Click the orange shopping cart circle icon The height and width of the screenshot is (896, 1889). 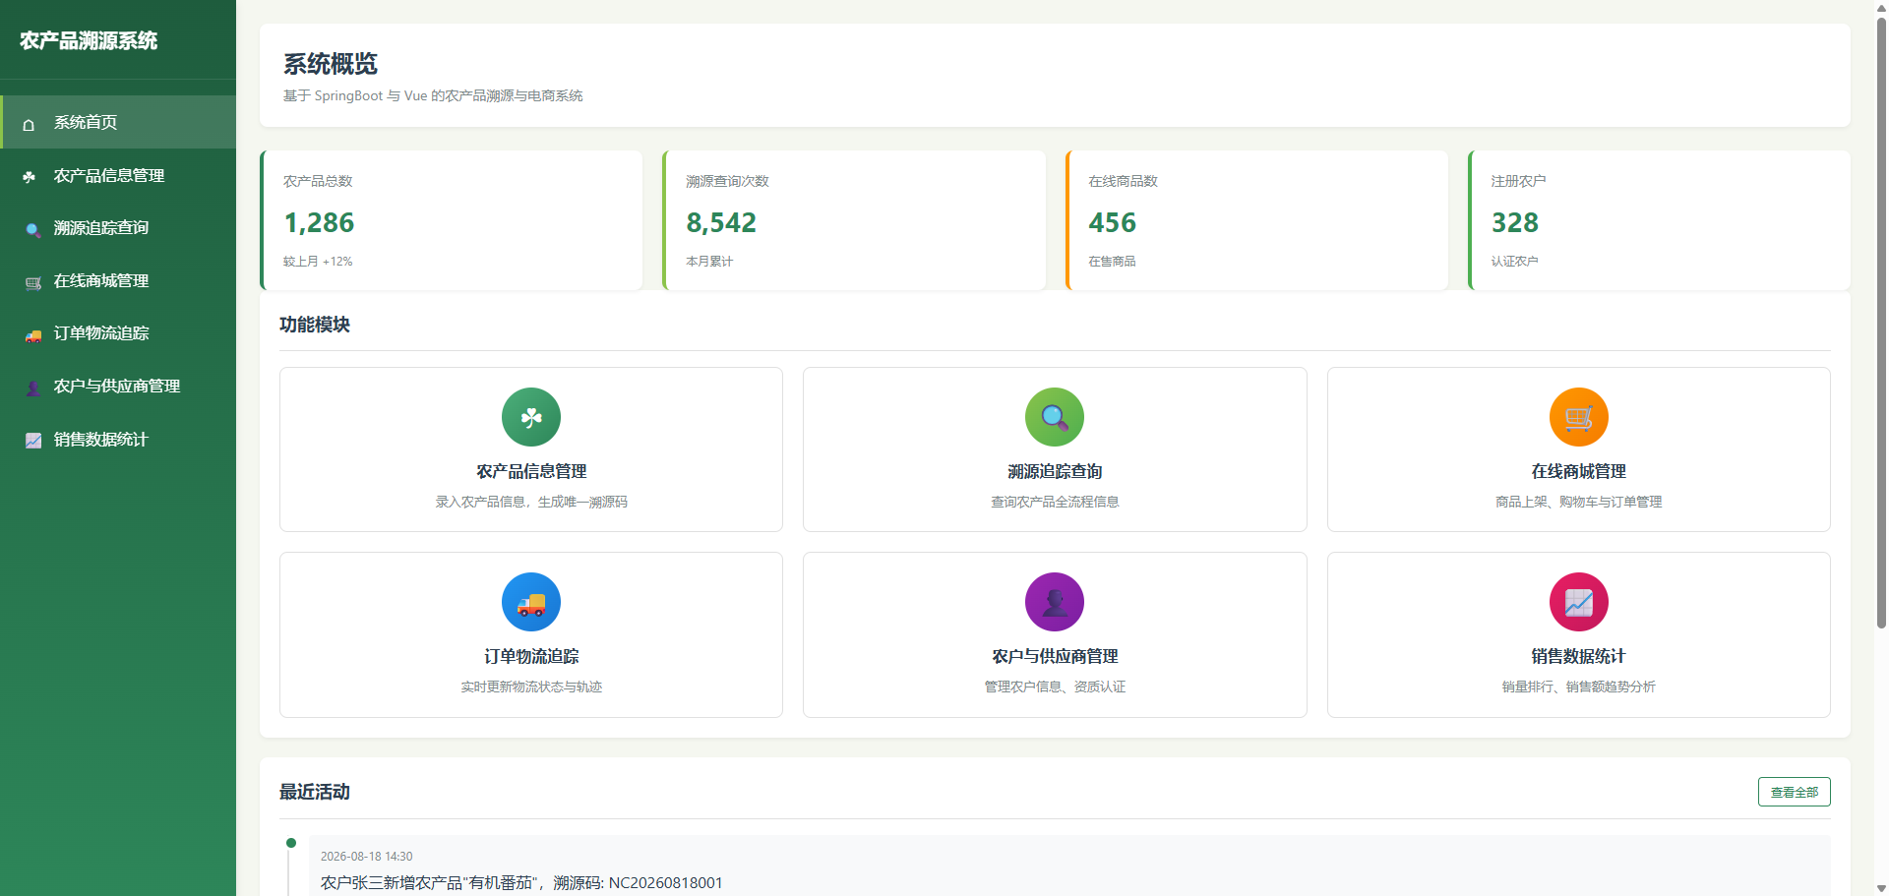[1579, 417]
